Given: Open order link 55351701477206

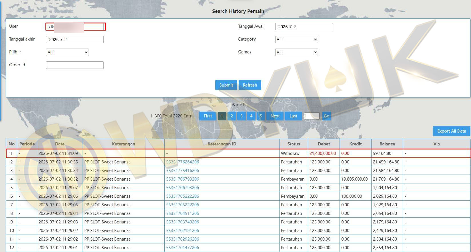Looking at the screenshot, I should click(x=182, y=248).
